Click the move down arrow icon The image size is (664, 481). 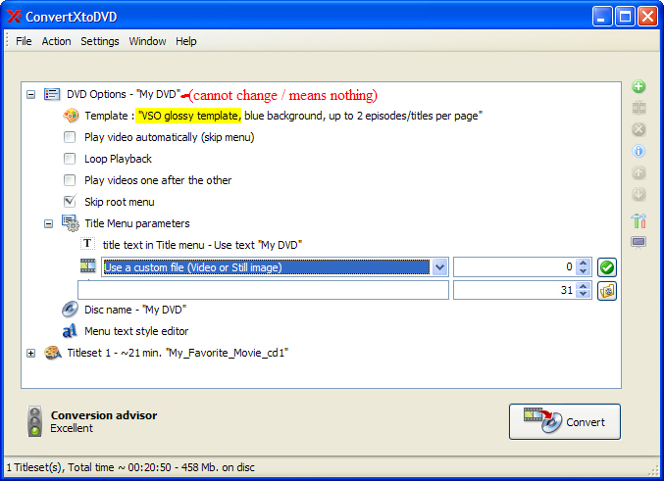(x=638, y=194)
